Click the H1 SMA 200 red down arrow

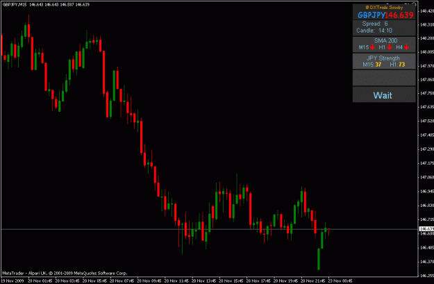(x=390, y=47)
